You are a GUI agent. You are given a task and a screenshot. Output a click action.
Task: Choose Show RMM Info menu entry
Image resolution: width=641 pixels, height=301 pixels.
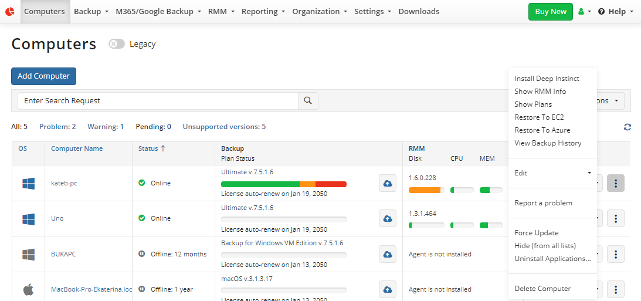(x=540, y=92)
